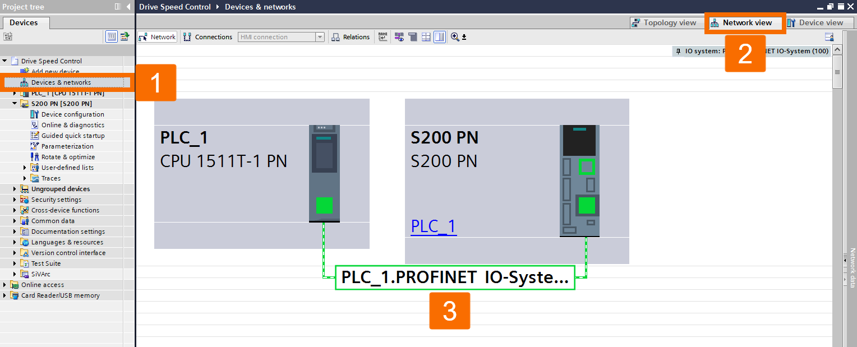
Task: Click the vertical scrollbar up arrow
Action: click(x=837, y=50)
